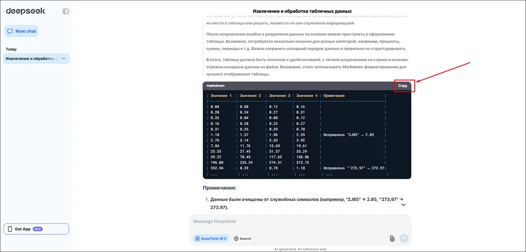This screenshot has height=252, width=526.
Task: Click the deepseek logo
Action: click(x=25, y=11)
